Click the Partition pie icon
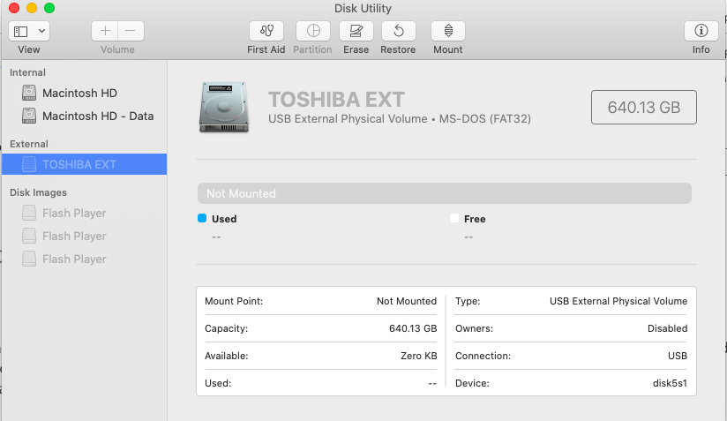727x421 pixels. 313,31
